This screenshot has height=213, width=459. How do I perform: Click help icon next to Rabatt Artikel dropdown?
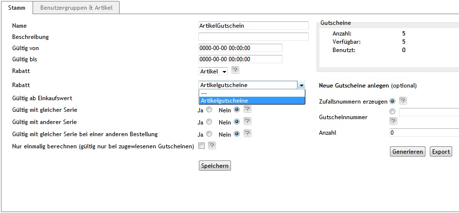coord(235,71)
